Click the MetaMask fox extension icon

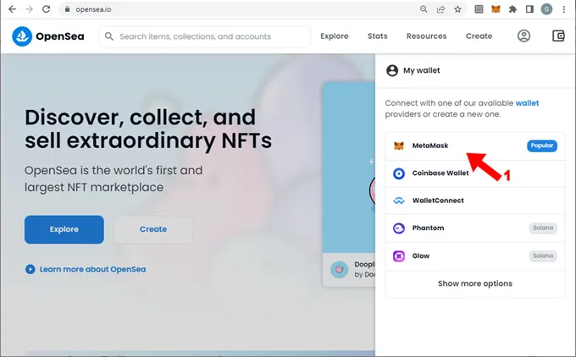click(x=496, y=9)
